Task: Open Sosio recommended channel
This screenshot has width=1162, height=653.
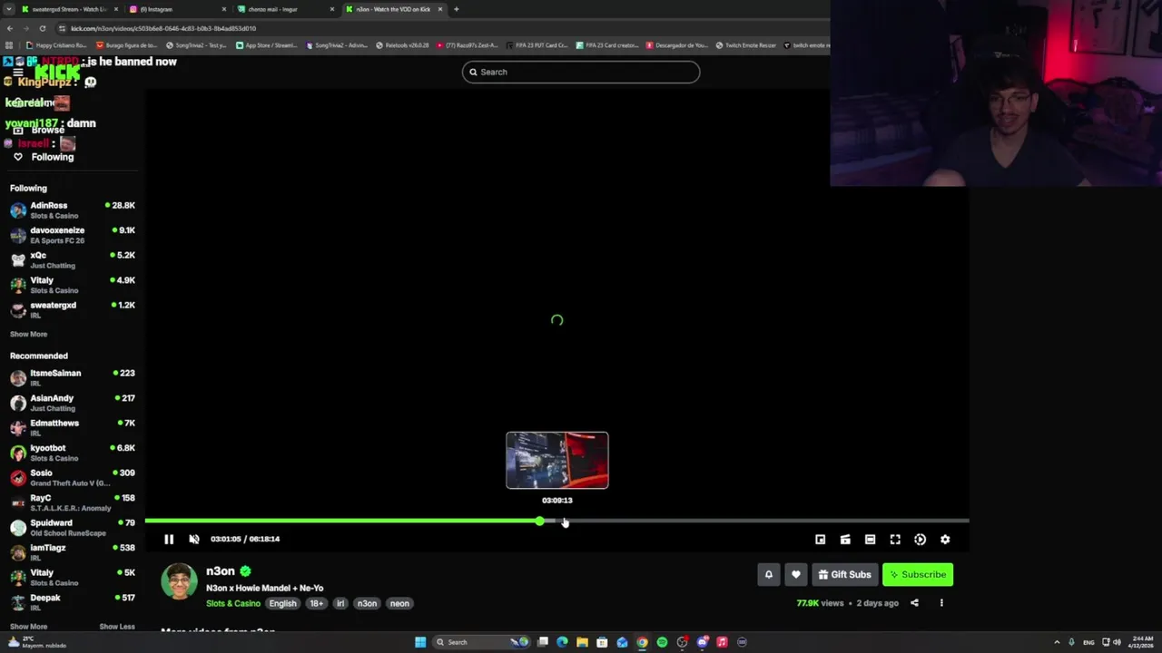Action: click(x=72, y=478)
